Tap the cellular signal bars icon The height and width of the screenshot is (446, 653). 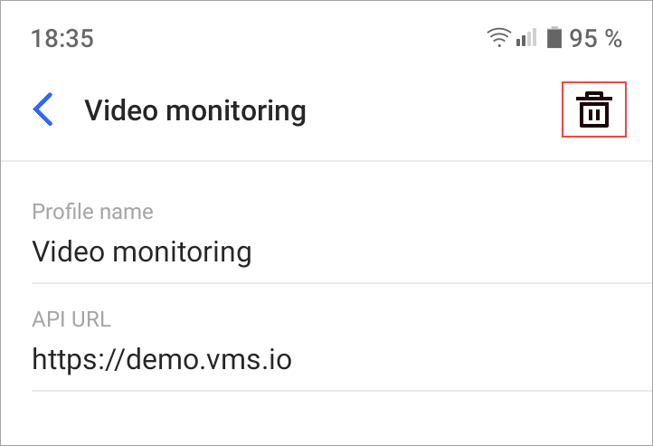[526, 37]
